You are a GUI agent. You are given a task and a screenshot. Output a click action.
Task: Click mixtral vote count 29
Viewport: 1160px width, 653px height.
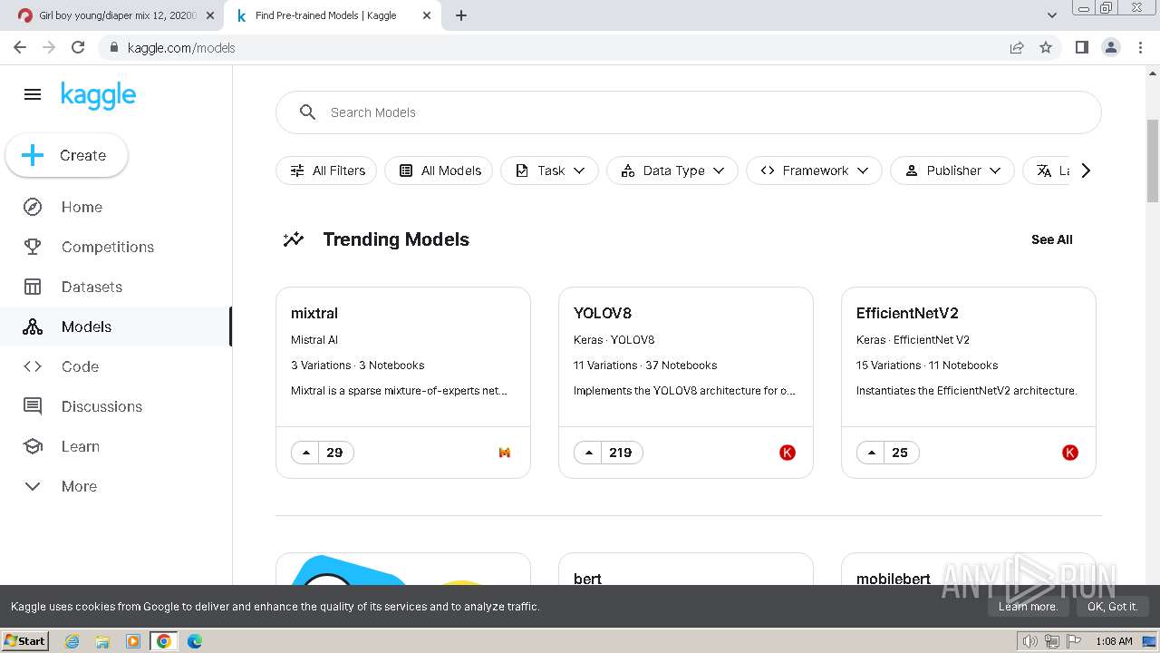tap(334, 453)
